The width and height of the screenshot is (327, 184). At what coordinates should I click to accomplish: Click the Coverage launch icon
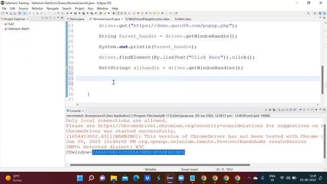click(x=83, y=13)
